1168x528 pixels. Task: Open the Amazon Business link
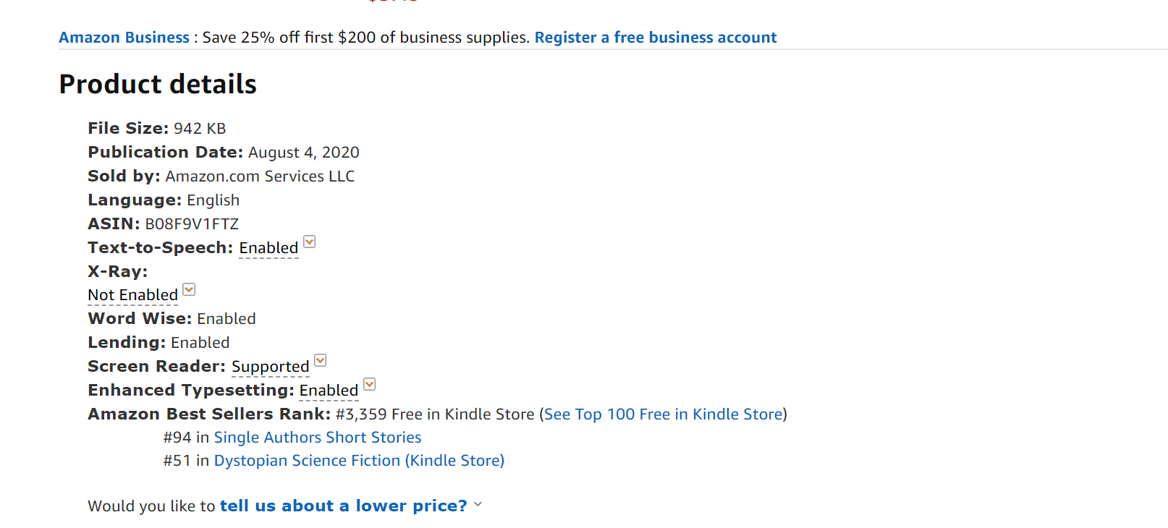[124, 38]
